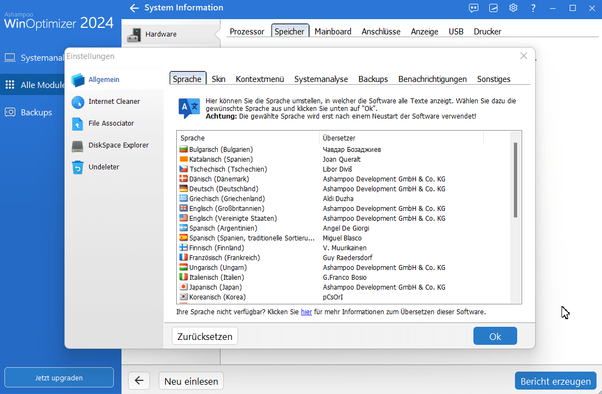Select the DiskSpace Explorer drive icon
The height and width of the screenshot is (394, 602).
(78, 146)
